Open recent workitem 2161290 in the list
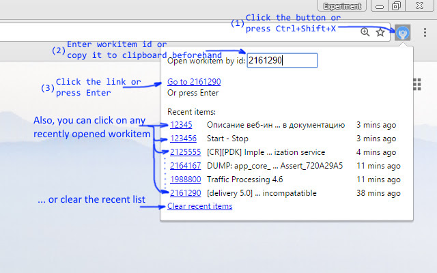This screenshot has width=437, height=273. (185, 193)
